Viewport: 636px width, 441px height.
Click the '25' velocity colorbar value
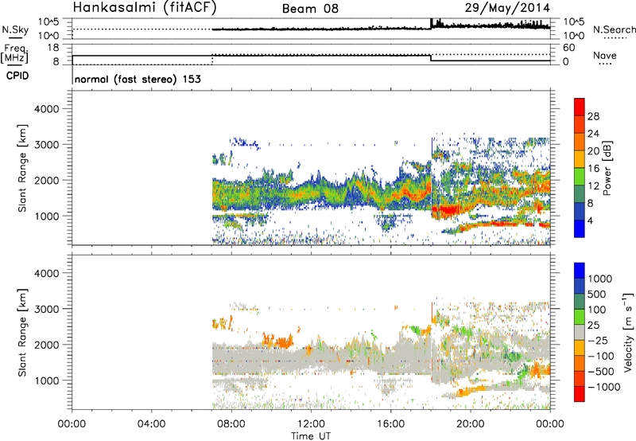594,325
